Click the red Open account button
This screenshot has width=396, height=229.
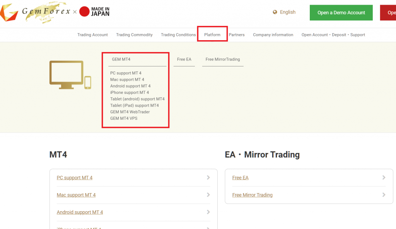tap(388, 13)
